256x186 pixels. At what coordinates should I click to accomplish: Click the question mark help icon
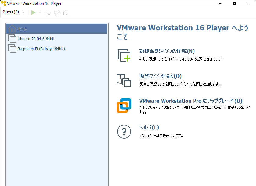coord(124,132)
